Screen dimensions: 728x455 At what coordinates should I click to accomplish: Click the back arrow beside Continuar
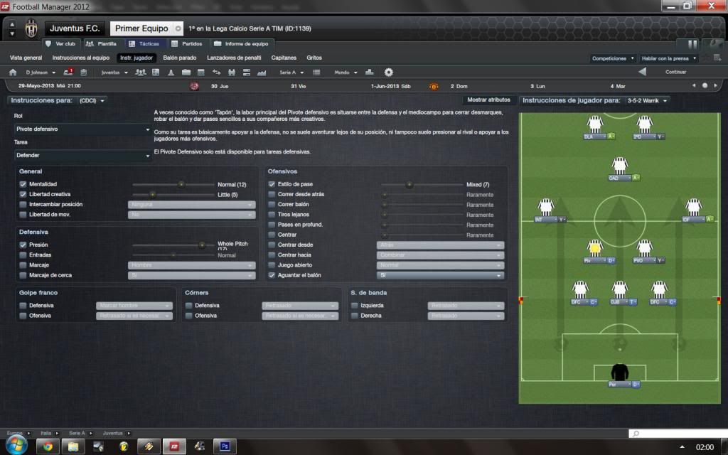coord(643,72)
